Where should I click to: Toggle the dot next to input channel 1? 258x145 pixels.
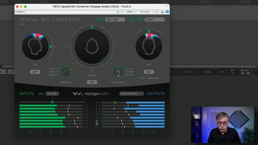(x=84, y=106)
